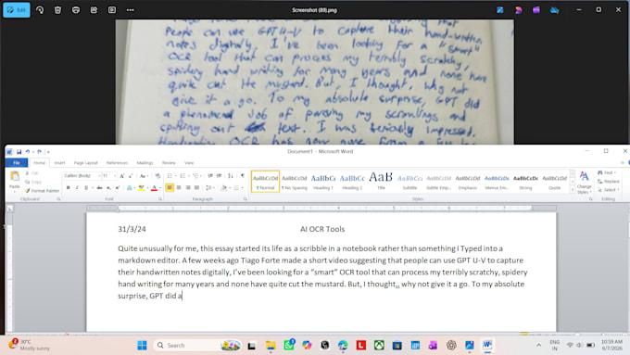Toggle Subscript formatting
This screenshot has height=355, width=630.
(x=108, y=188)
